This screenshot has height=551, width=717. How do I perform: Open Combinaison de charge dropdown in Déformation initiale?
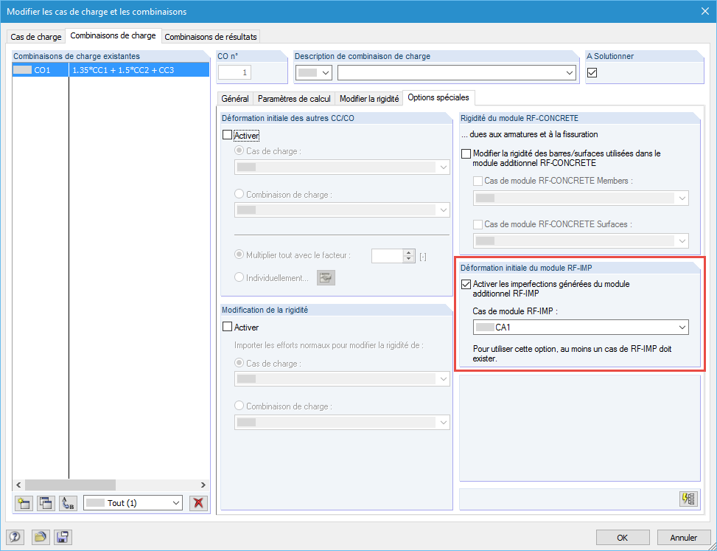[342, 210]
